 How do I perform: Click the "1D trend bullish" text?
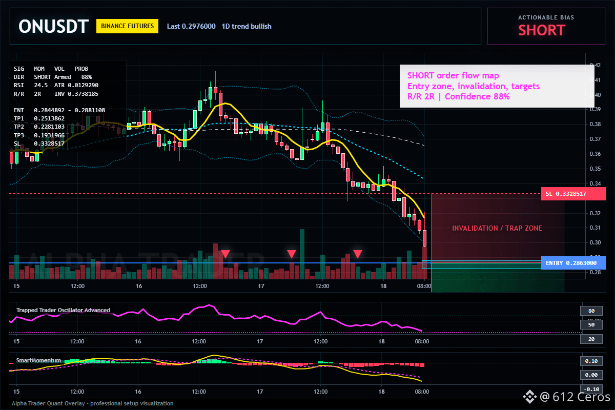coord(247,26)
